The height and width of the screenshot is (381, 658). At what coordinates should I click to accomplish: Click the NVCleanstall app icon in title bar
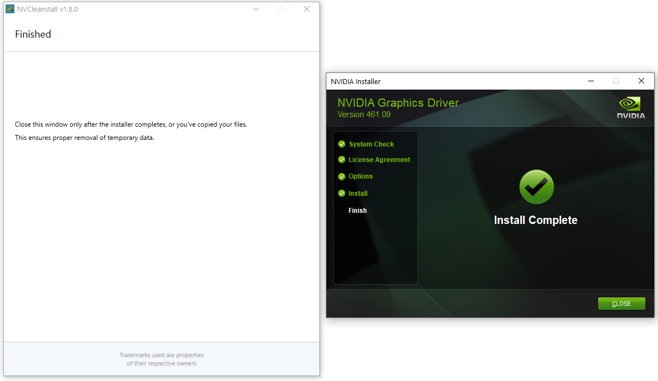(x=10, y=9)
